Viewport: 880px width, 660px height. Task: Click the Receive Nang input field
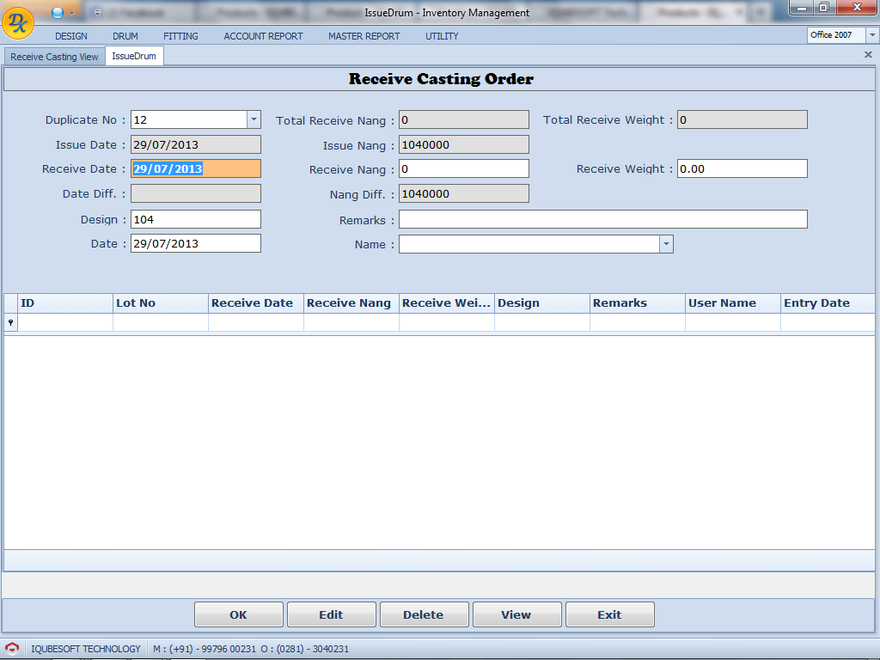463,169
